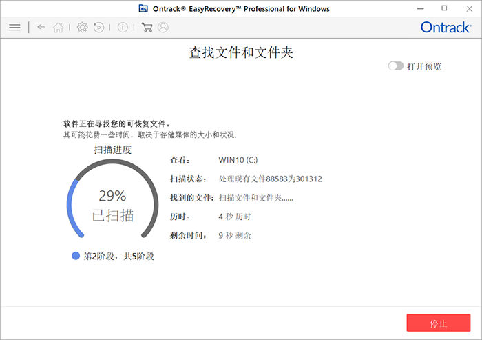Click the 软件正在寻找您的可恢复文件 text
This screenshot has height=340, width=482.
116,124
